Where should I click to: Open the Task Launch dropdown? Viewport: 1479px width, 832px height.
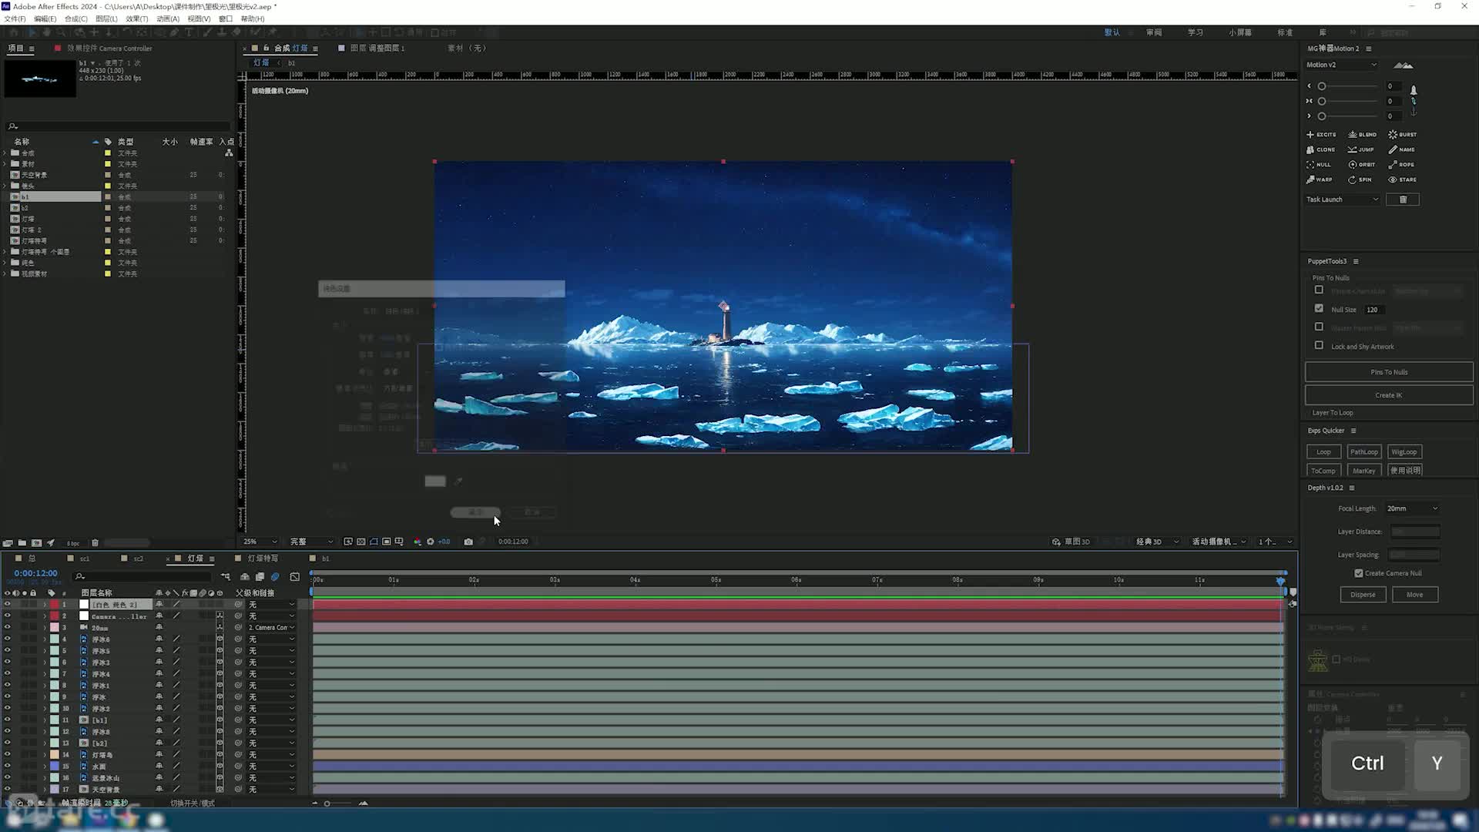(1343, 200)
